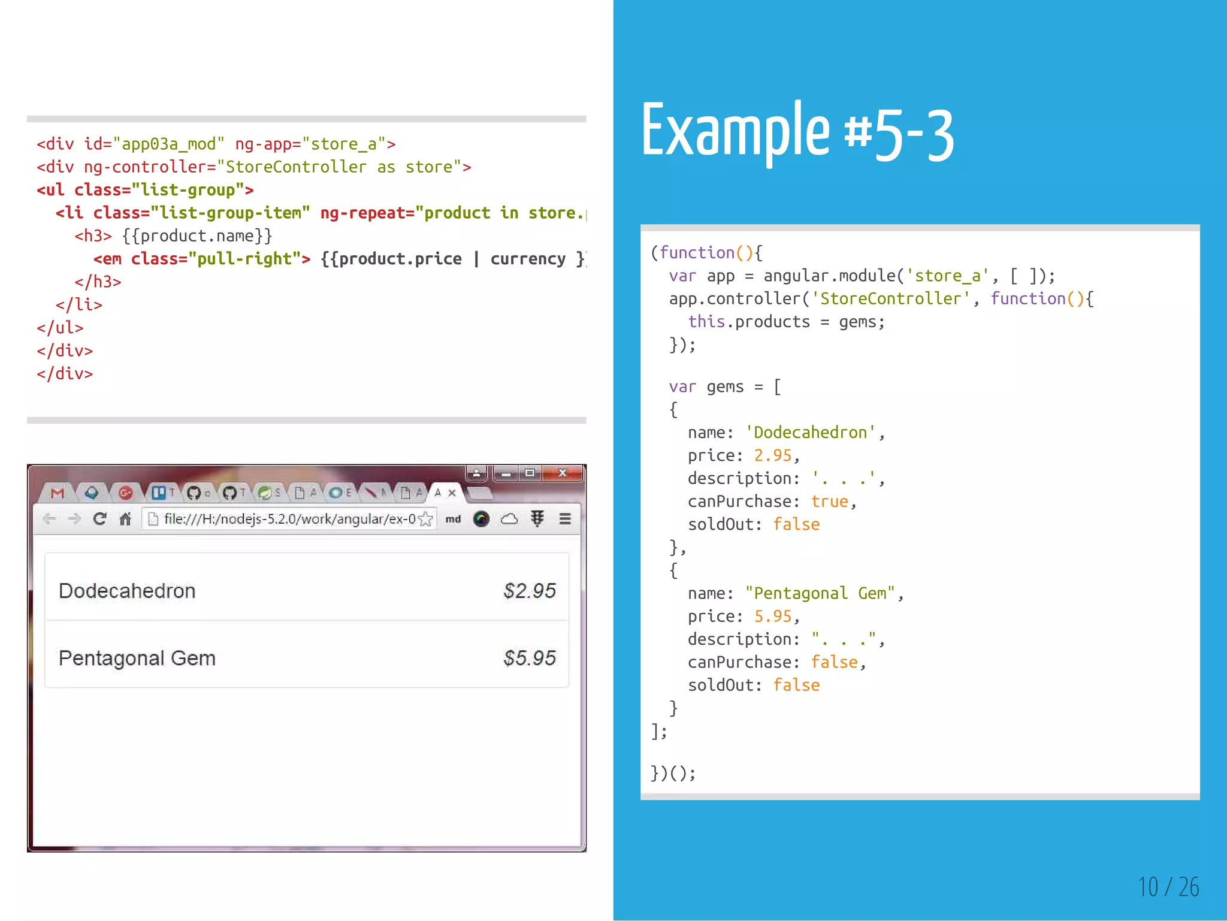Image resolution: width=1227 pixels, height=921 pixels.
Task: Click the traffic light extension icon
Action: click(537, 519)
